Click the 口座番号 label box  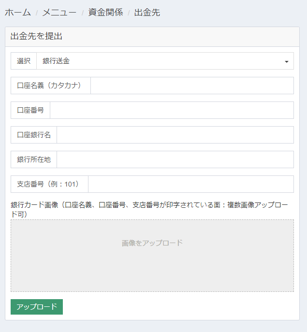point(30,110)
